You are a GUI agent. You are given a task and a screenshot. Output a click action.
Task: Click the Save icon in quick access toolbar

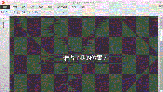pyautogui.click(x=2, y=12)
